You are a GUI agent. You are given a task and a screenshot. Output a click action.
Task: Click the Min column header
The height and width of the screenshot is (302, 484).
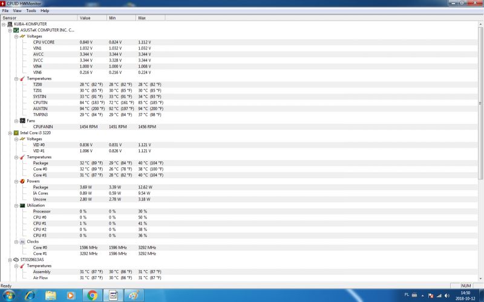pyautogui.click(x=121, y=18)
